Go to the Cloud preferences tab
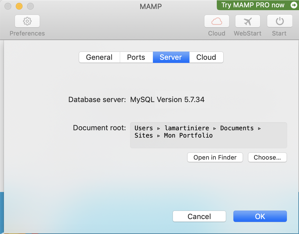Image resolution: width=299 pixels, height=234 pixels. (x=206, y=57)
